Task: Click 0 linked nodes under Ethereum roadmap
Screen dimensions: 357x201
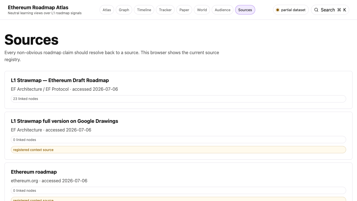Action: click(178, 190)
